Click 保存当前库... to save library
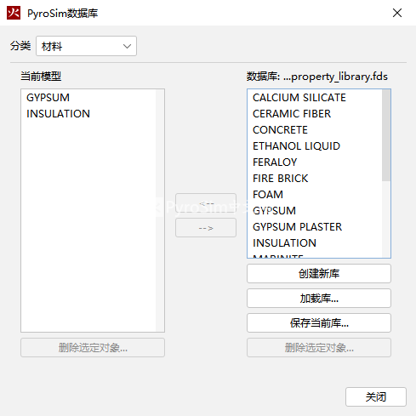The height and width of the screenshot is (416, 416). (319, 323)
